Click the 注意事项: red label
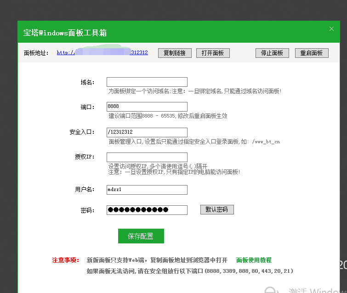The height and width of the screenshot is (293, 347). pyautogui.click(x=66, y=260)
